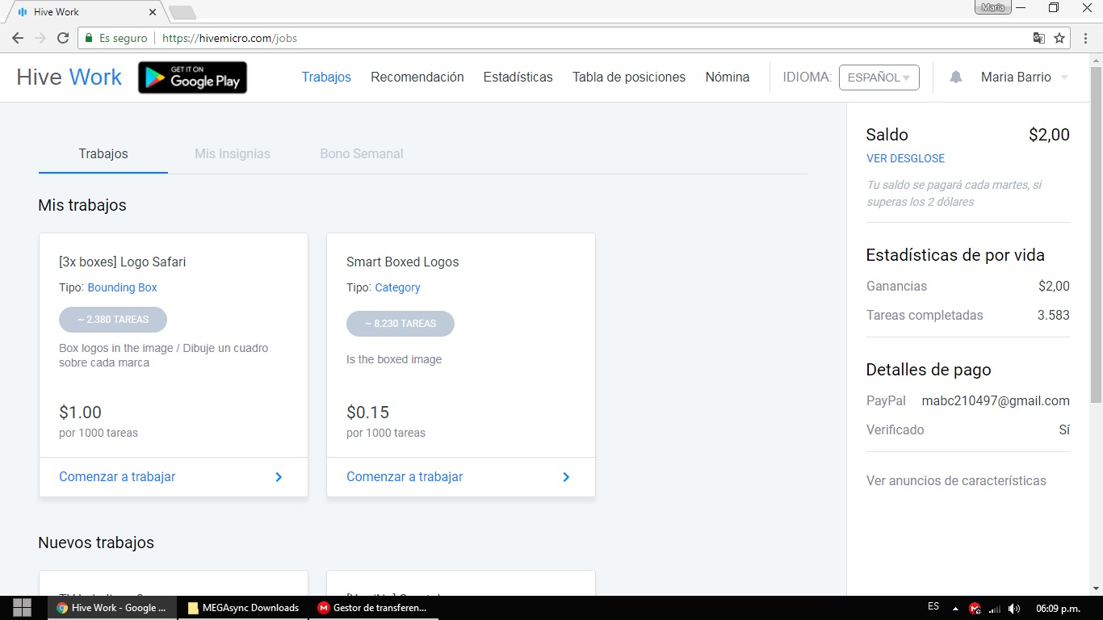This screenshot has height=620, width=1103.
Task: Click the Bounding Box type link
Action: coord(123,287)
